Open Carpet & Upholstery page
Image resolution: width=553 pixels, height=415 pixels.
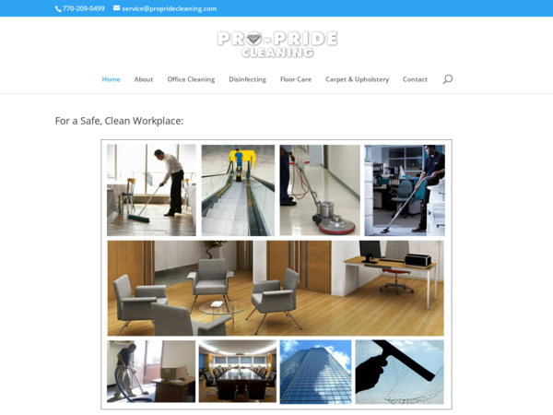[357, 79]
